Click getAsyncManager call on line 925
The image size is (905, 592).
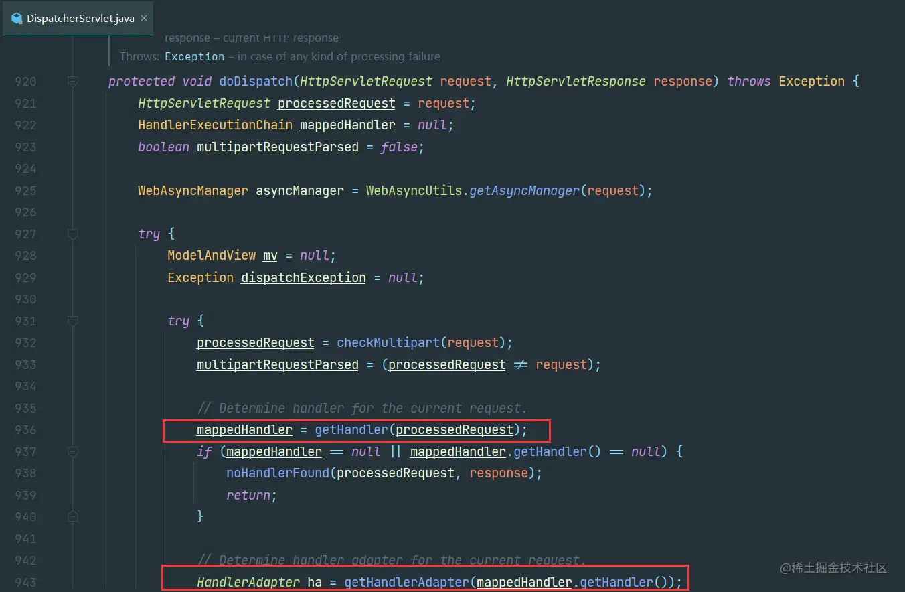click(x=524, y=191)
